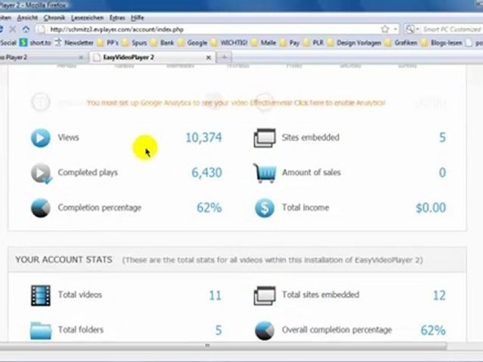Close the first Player 2 tab
The width and height of the screenshot is (483, 362).
81,57
